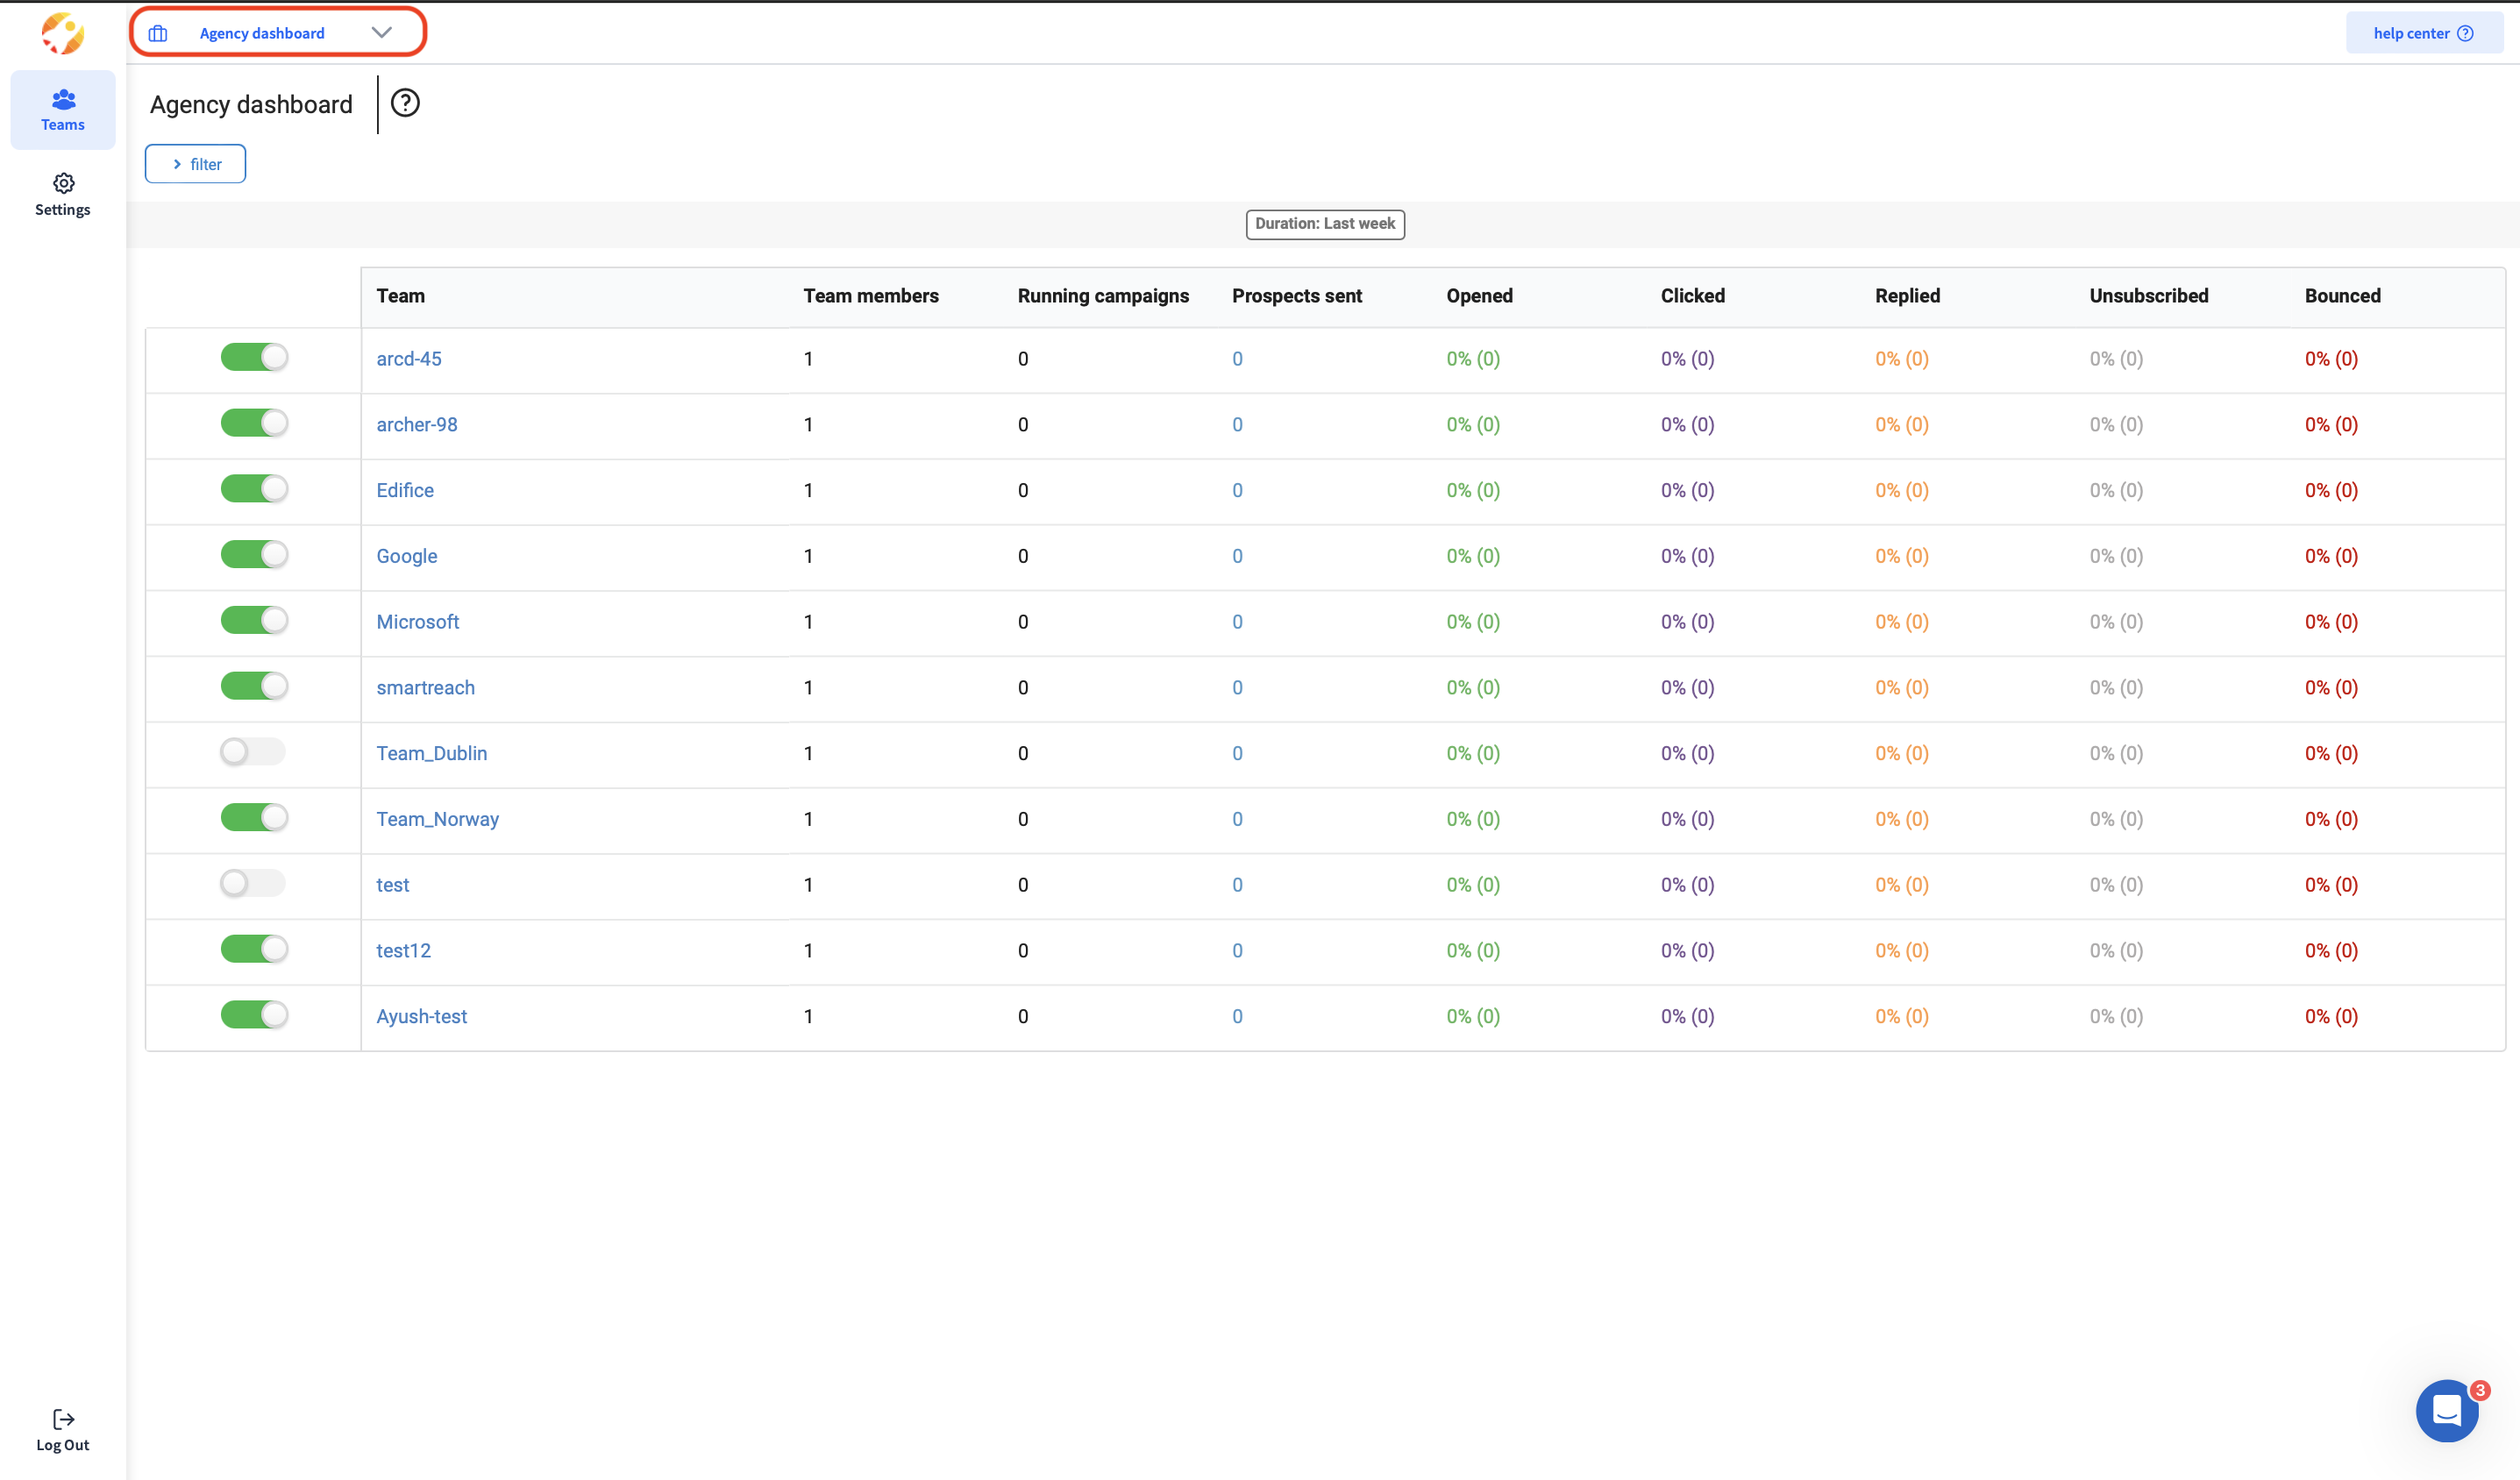The height and width of the screenshot is (1480, 2520).
Task: Enable the test team toggle
Action: click(x=253, y=883)
